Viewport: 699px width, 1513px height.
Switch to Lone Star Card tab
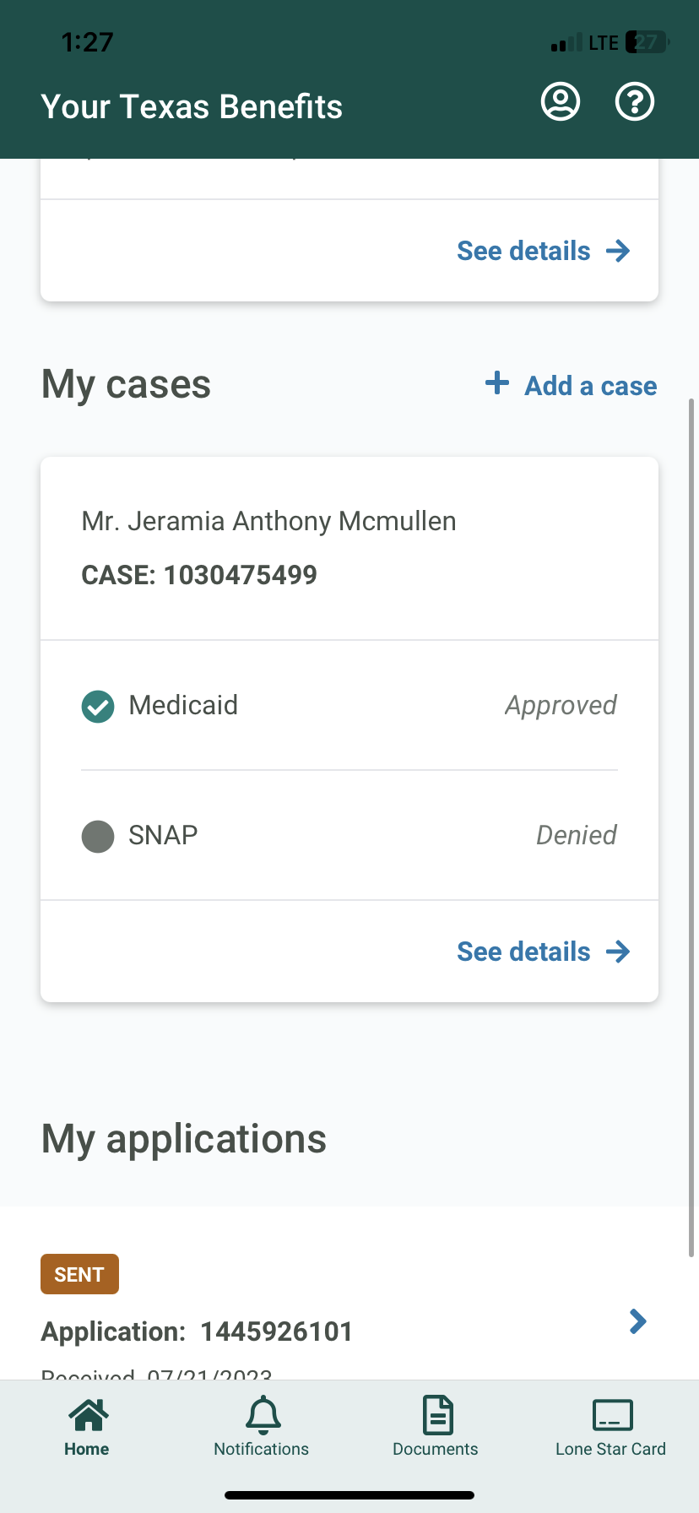611,1449
